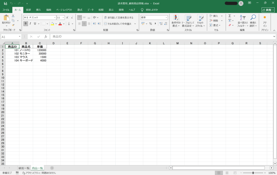Apply the yellow fill color bucket
Viewport: 277px width, 175px height.
(52, 24)
